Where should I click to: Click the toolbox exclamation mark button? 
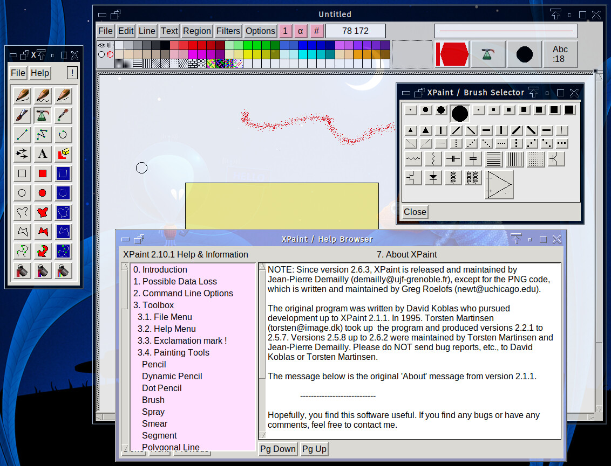coord(72,73)
